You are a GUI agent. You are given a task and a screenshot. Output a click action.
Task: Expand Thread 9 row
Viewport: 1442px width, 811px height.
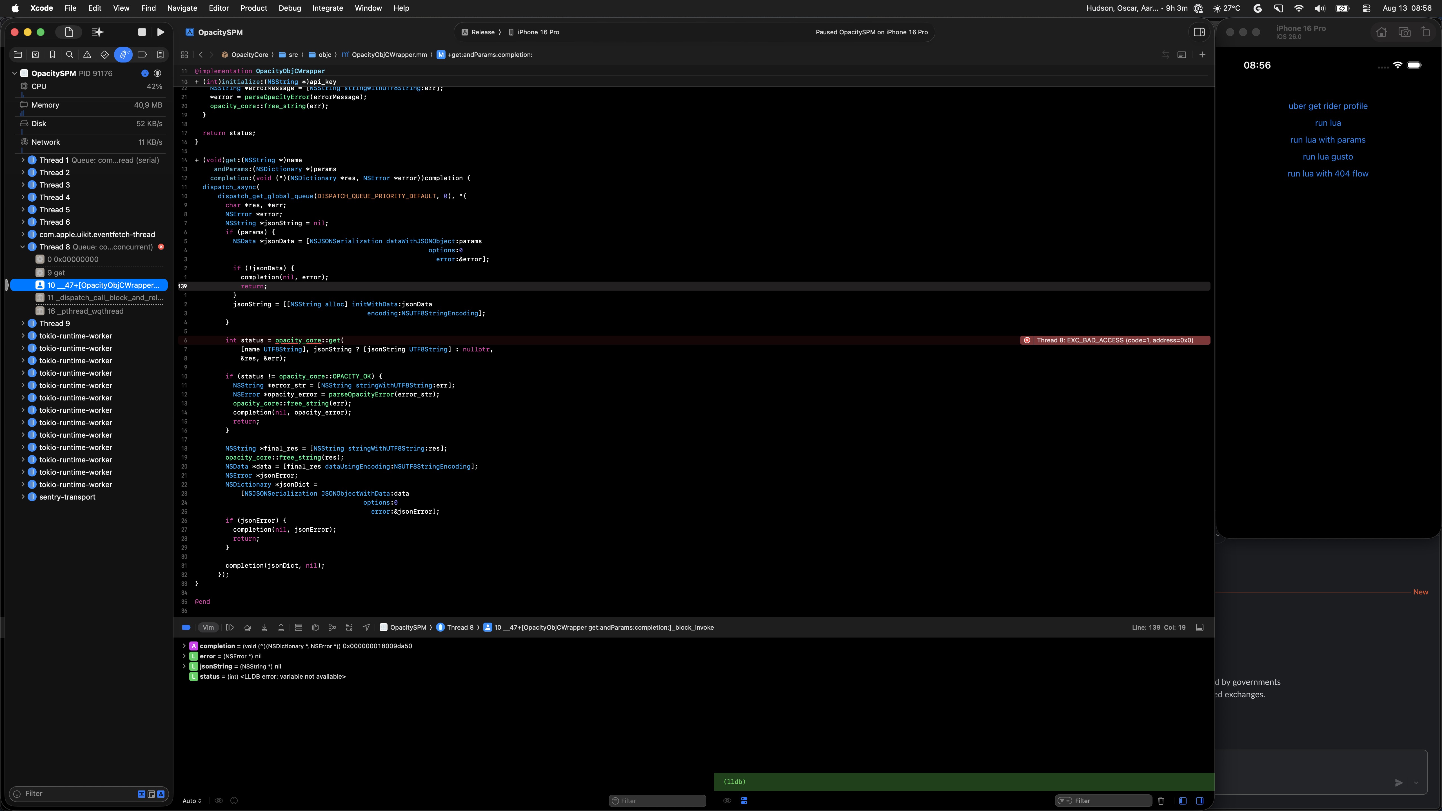(x=23, y=324)
